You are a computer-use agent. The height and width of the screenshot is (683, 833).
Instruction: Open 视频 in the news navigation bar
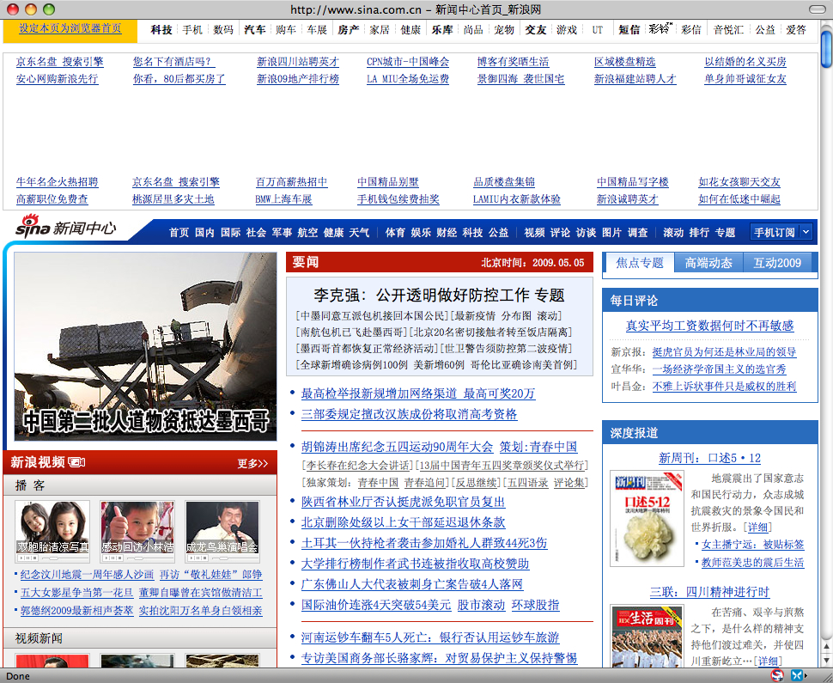point(534,232)
